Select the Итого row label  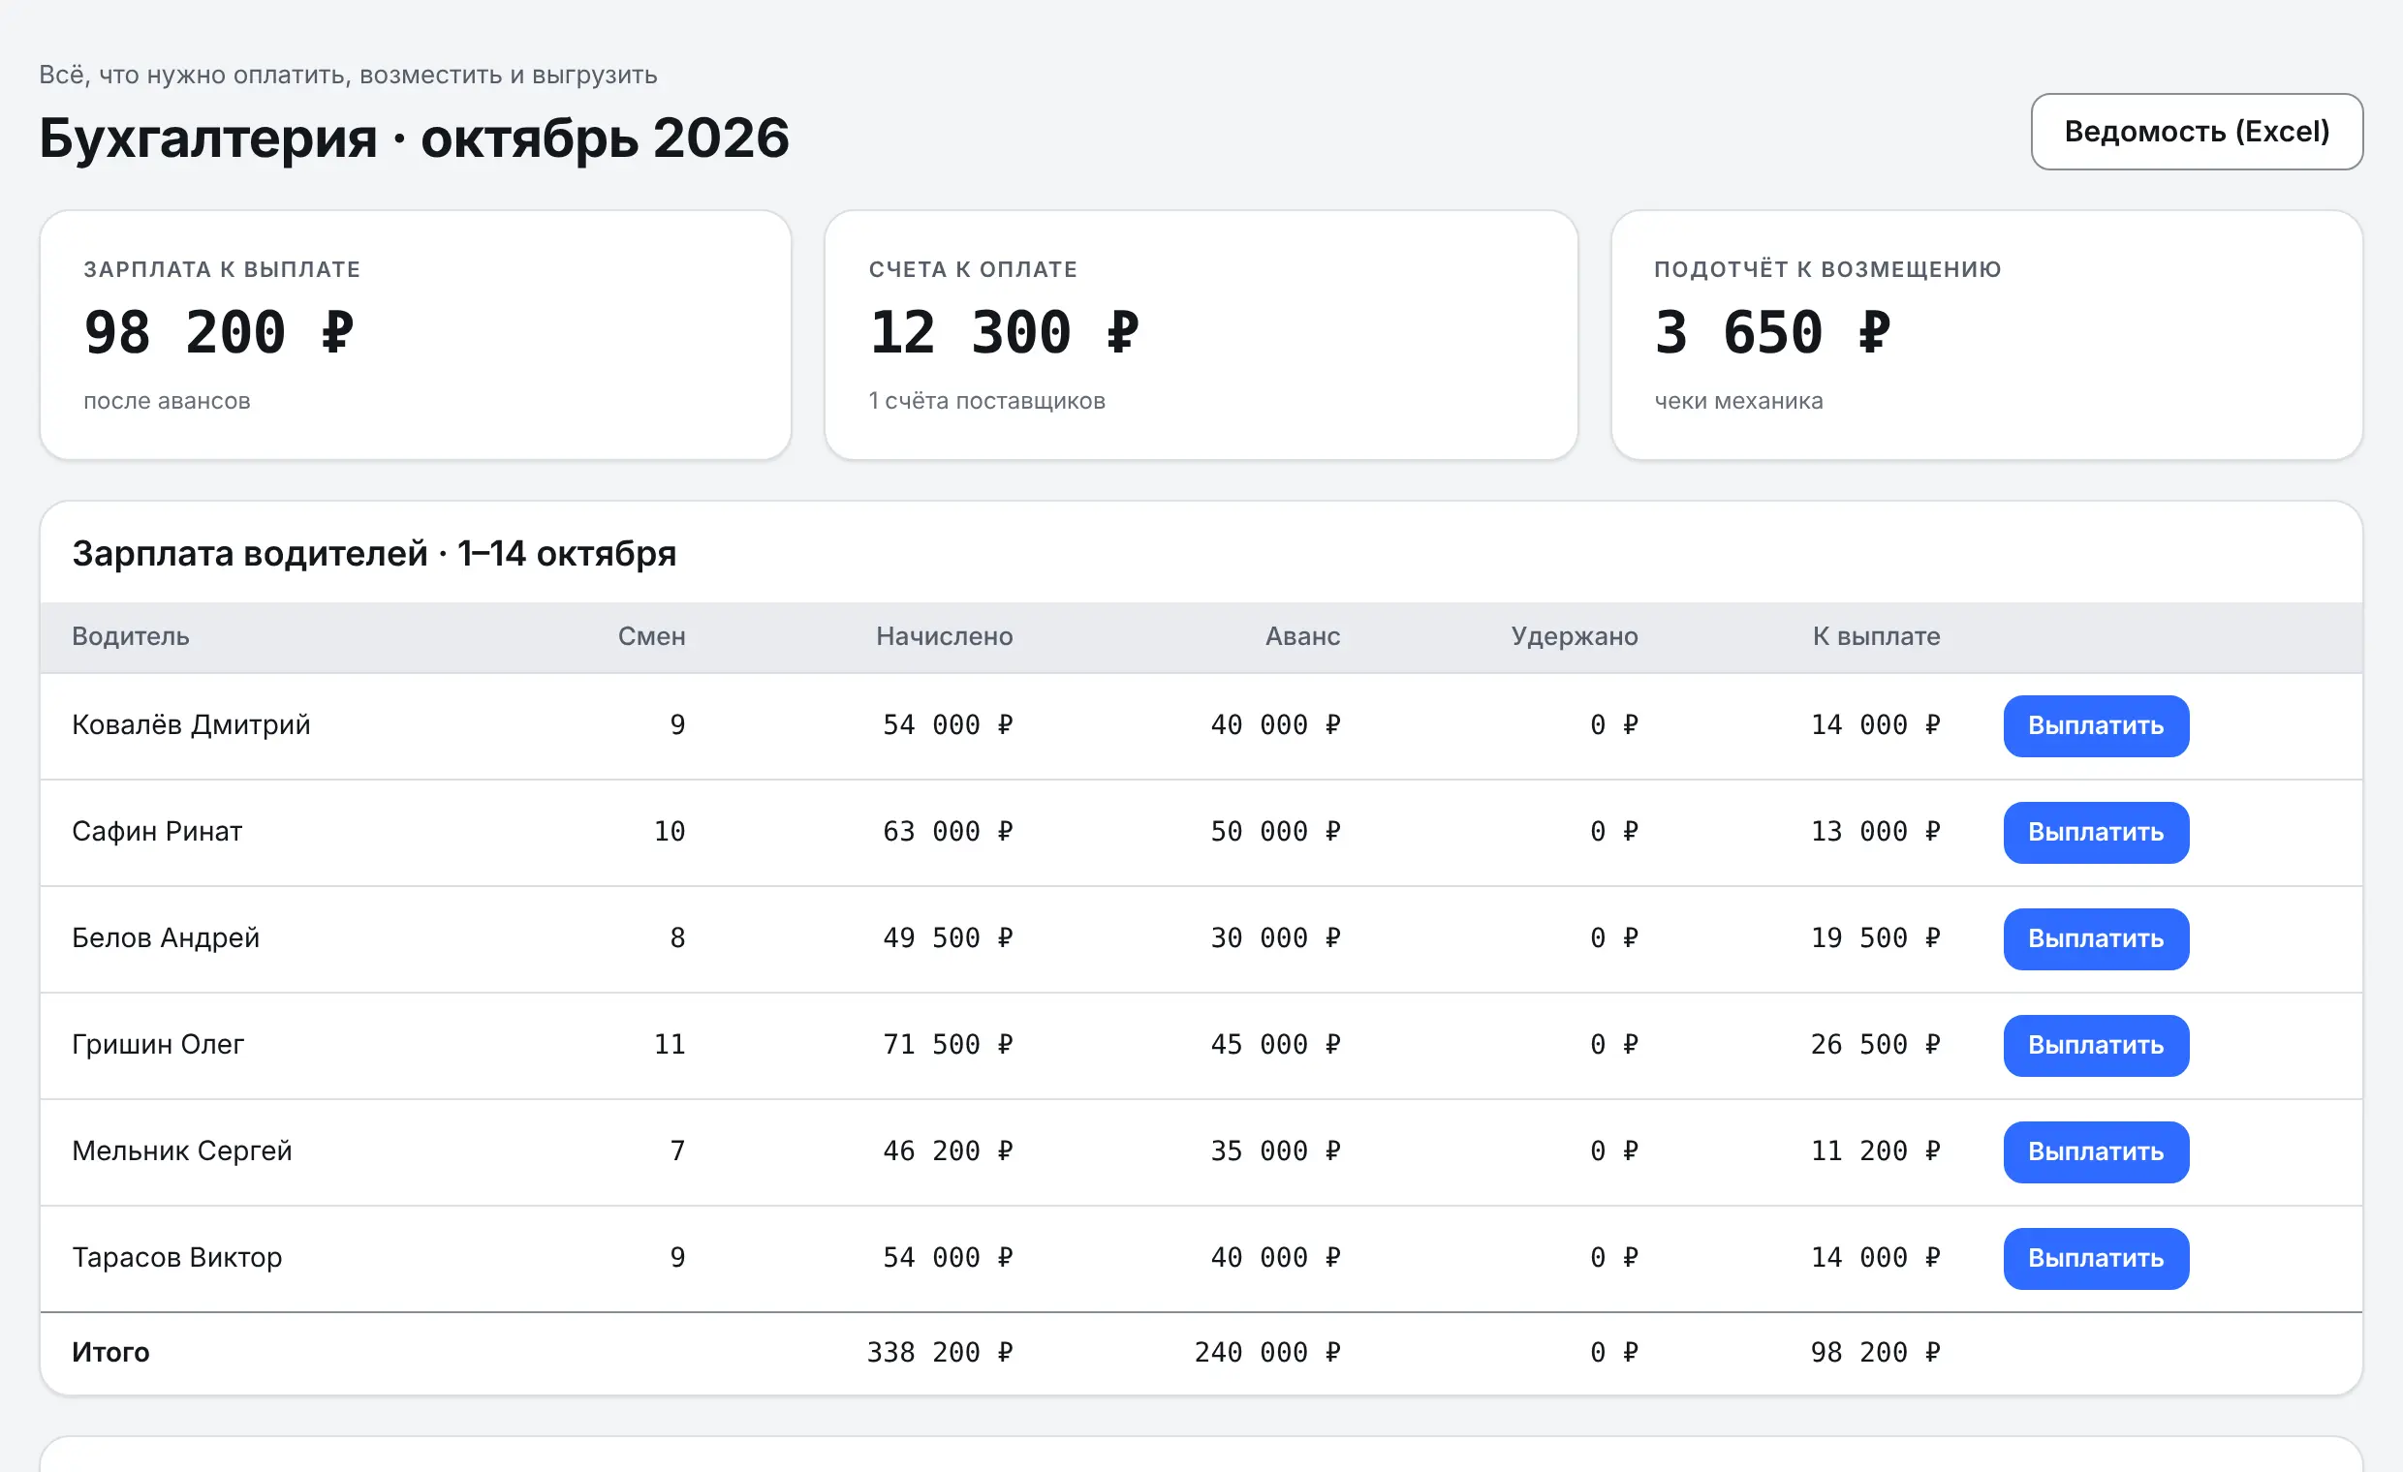click(x=111, y=1352)
